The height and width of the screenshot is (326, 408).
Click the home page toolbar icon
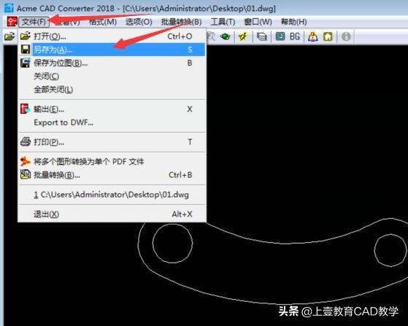pos(328,36)
